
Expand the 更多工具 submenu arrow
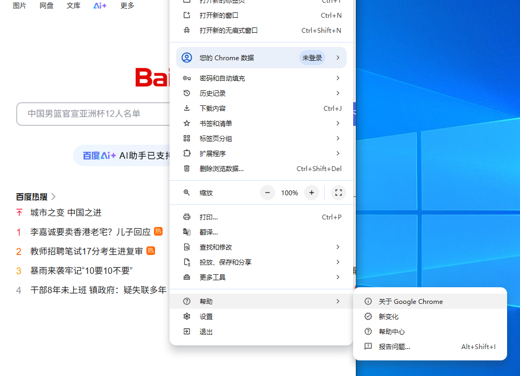coord(338,277)
